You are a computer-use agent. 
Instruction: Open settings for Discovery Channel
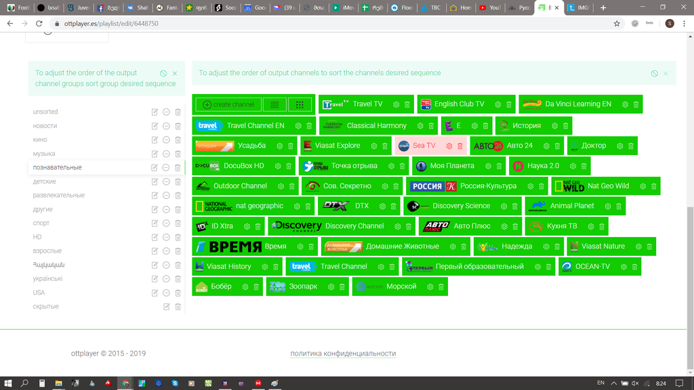(x=397, y=226)
